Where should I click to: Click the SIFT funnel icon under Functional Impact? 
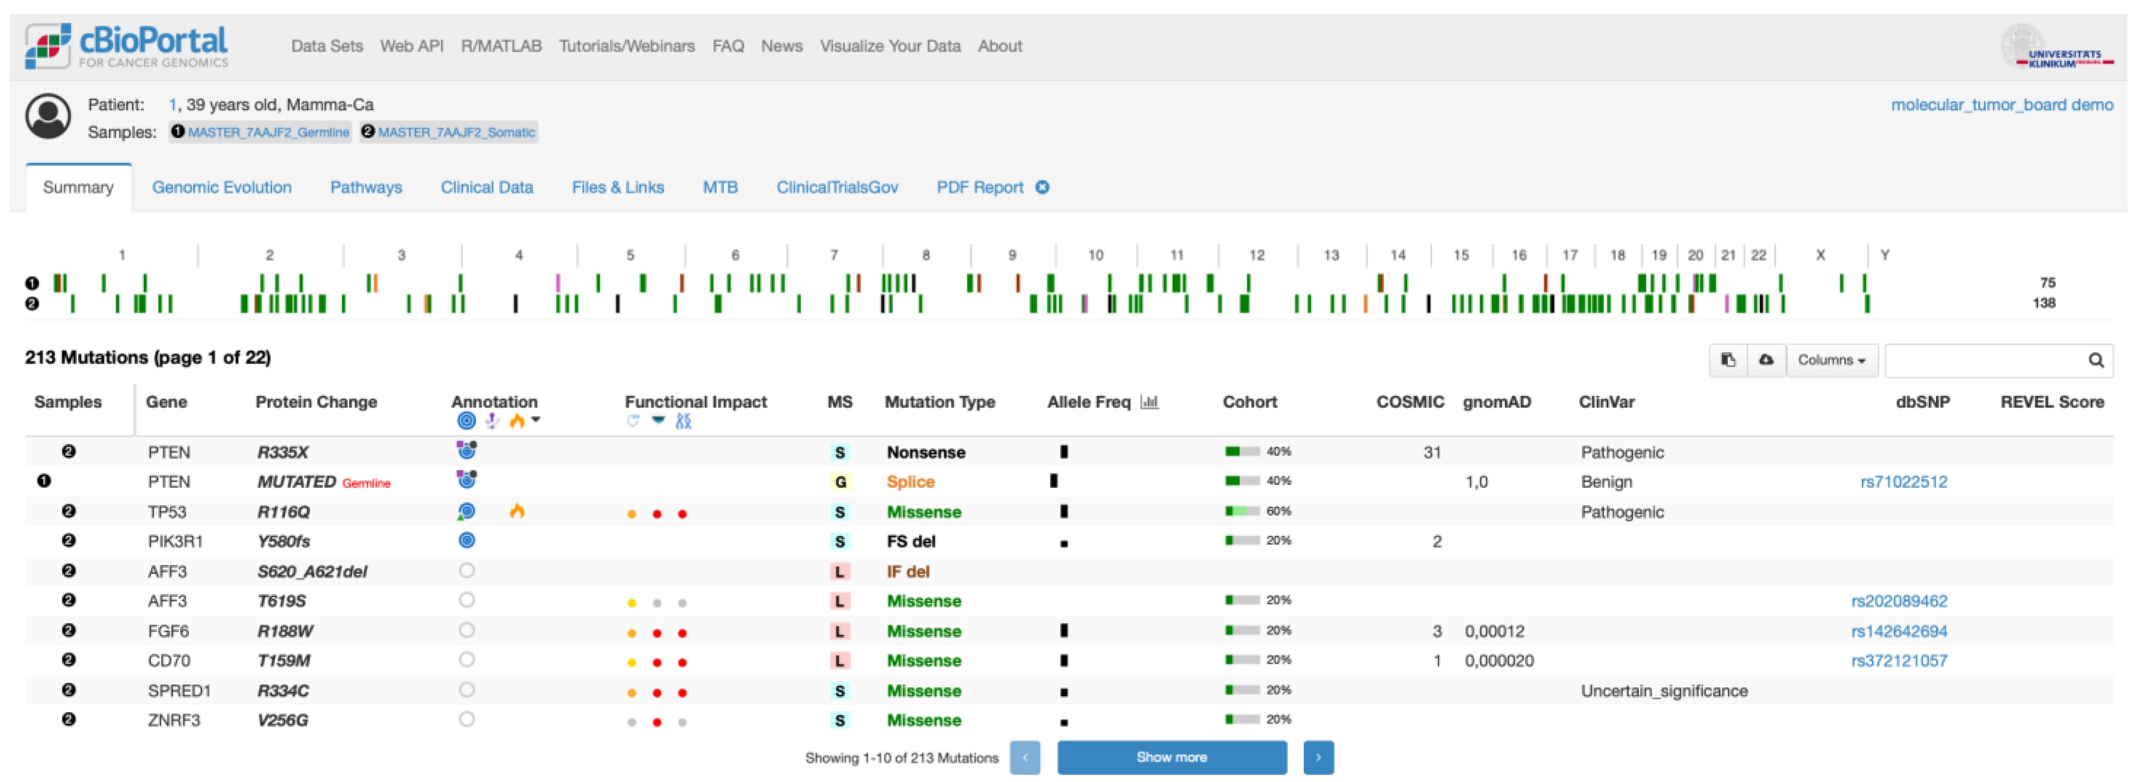(x=658, y=420)
